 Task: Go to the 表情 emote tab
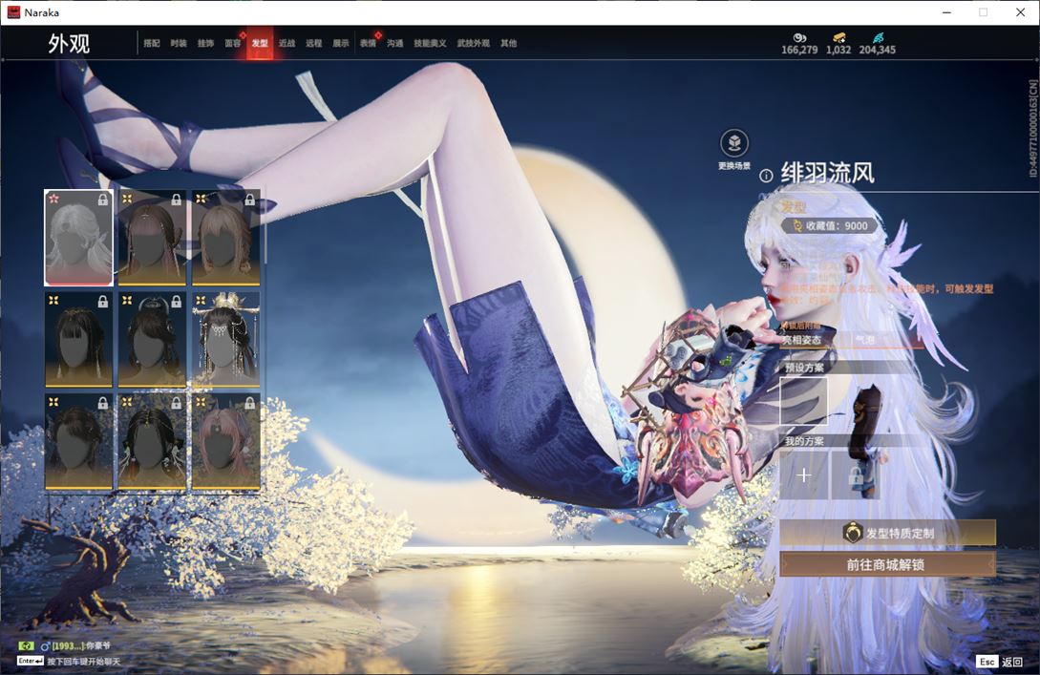click(x=368, y=43)
